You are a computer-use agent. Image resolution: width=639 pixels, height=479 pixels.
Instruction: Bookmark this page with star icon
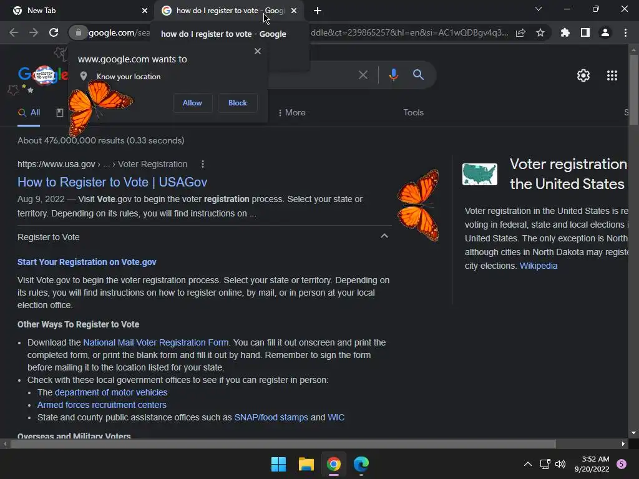(540, 32)
